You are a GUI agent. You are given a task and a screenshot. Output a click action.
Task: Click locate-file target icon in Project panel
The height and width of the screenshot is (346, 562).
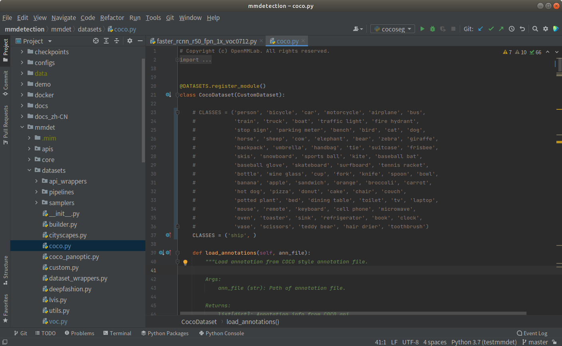pyautogui.click(x=96, y=41)
